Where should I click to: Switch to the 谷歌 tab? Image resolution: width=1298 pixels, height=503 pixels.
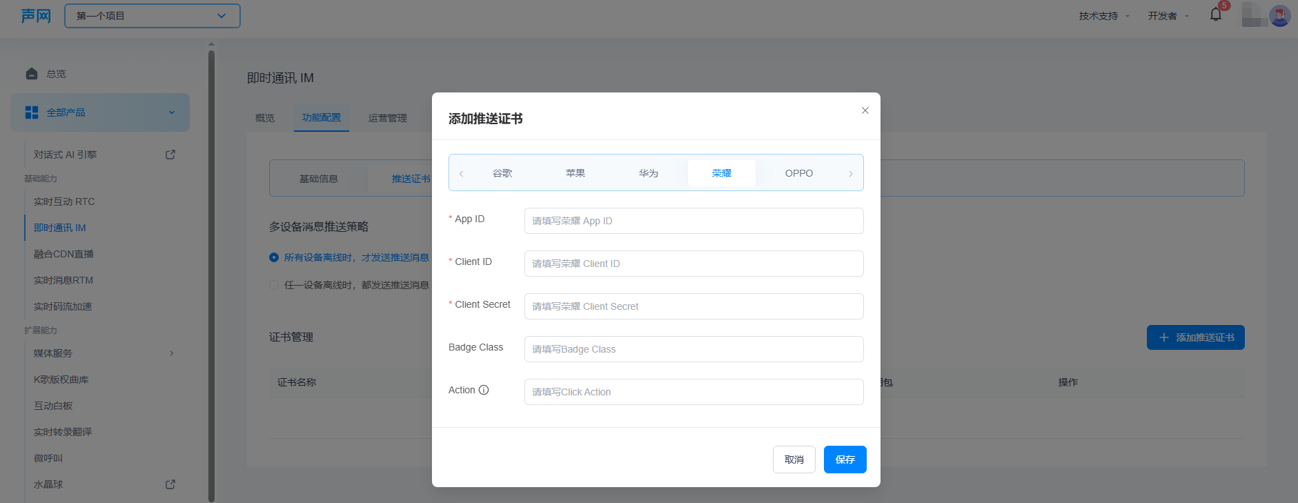coord(502,173)
